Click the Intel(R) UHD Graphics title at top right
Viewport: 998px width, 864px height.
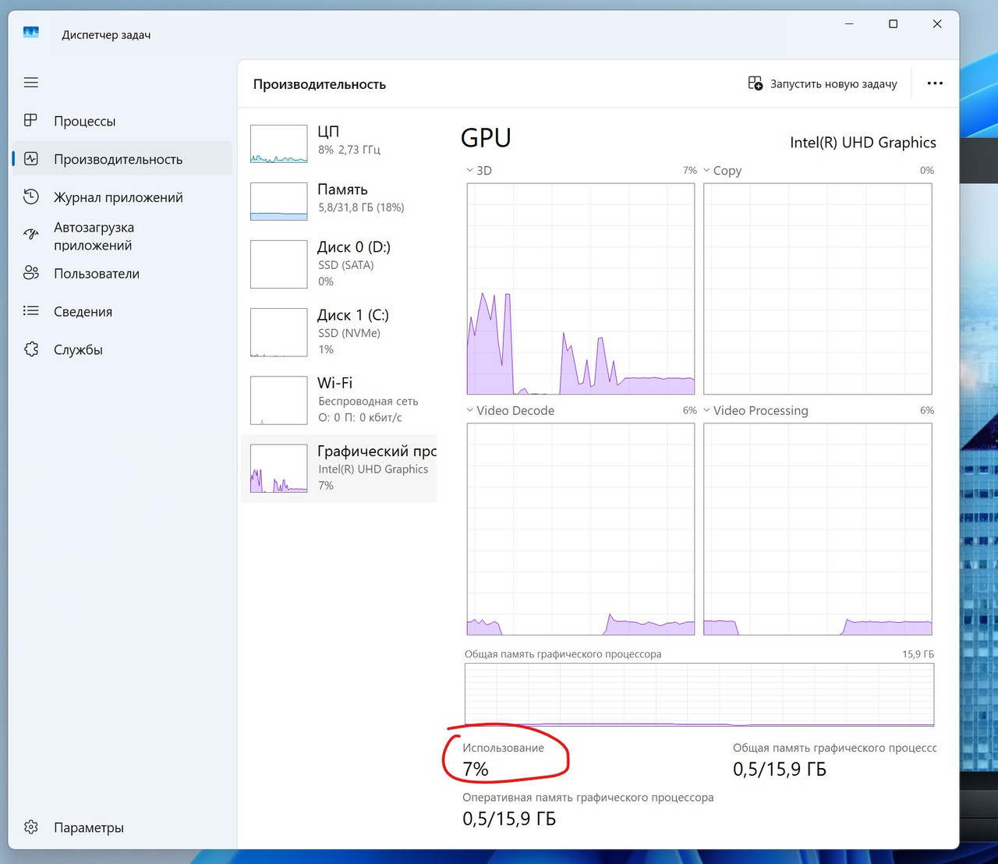coord(863,143)
